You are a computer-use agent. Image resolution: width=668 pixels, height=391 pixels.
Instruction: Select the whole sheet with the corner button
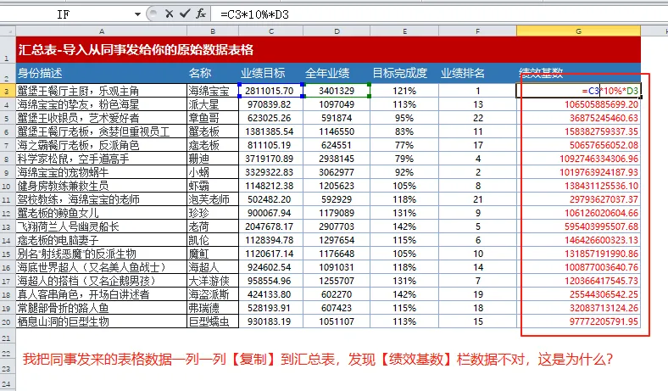point(8,31)
